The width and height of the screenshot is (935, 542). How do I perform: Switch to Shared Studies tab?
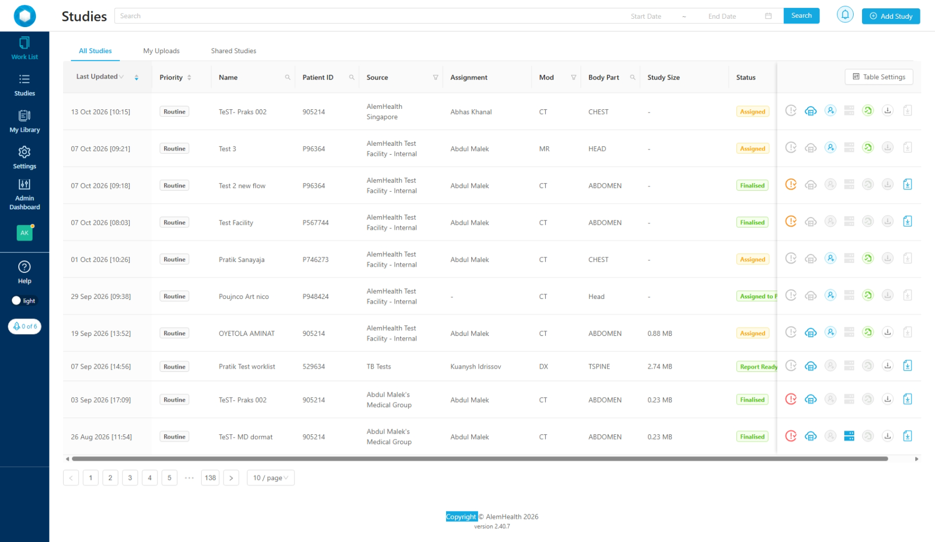click(233, 51)
